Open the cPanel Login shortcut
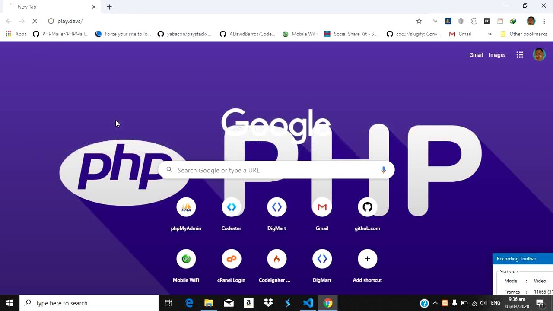 [231, 267]
